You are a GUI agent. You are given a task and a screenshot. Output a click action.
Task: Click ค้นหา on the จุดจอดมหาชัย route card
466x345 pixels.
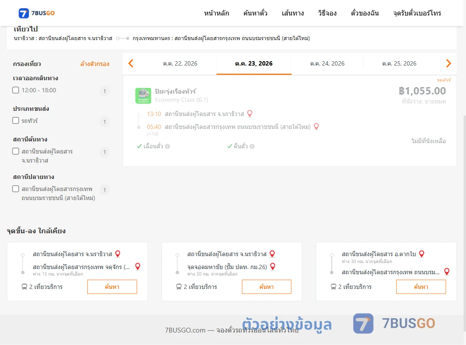[267, 287]
